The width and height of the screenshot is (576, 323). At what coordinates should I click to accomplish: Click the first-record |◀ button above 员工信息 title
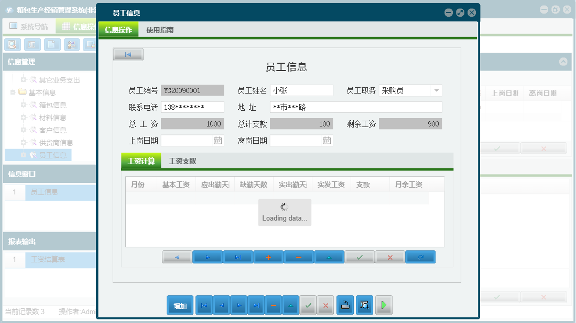coord(128,54)
